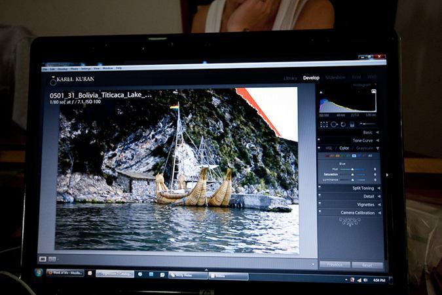Open the Sticky Notes taskbar button

(x=188, y=275)
